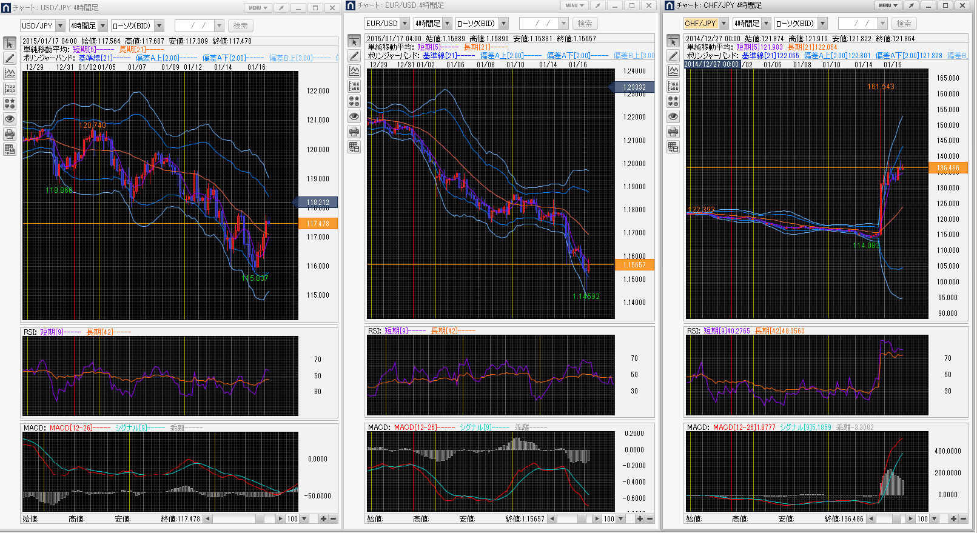Zoom in with plus button on CHF/JPY chart
The image size is (977, 533).
[x=953, y=519]
